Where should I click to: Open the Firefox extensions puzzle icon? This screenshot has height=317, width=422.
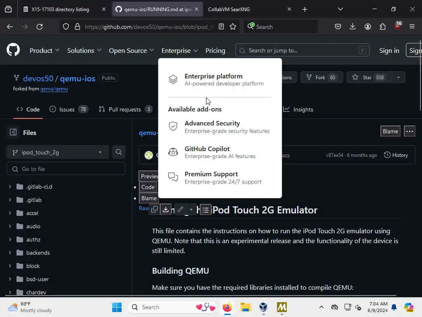coord(382,26)
